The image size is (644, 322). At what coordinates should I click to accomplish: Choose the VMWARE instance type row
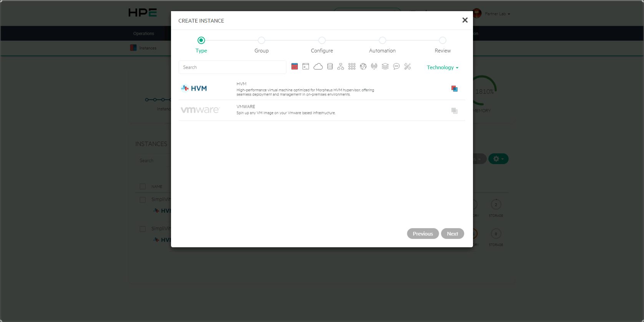click(x=322, y=110)
